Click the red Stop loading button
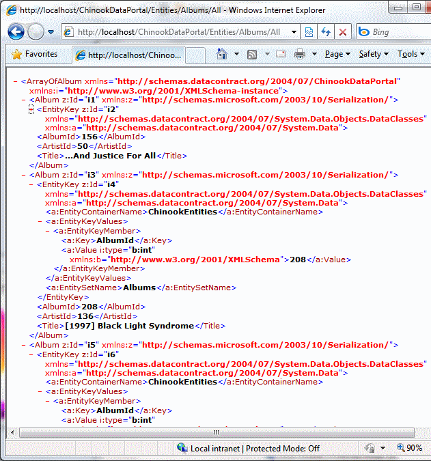Image resolution: width=431 pixels, height=461 pixels. pyautogui.click(x=342, y=32)
